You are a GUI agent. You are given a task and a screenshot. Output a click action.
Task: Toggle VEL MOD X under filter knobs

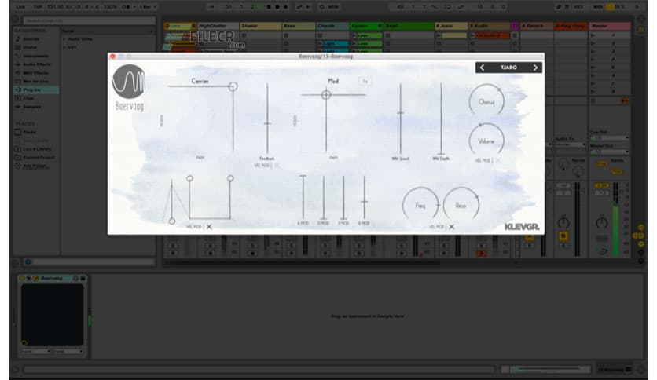point(452,227)
